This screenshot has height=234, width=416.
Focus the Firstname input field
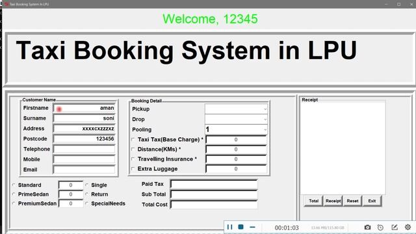tap(84, 108)
